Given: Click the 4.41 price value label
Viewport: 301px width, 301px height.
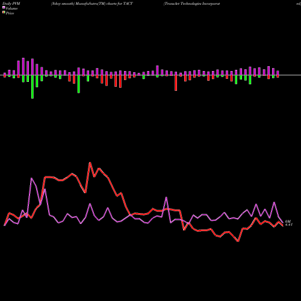Looking at the screenshot, I should coord(289,225).
